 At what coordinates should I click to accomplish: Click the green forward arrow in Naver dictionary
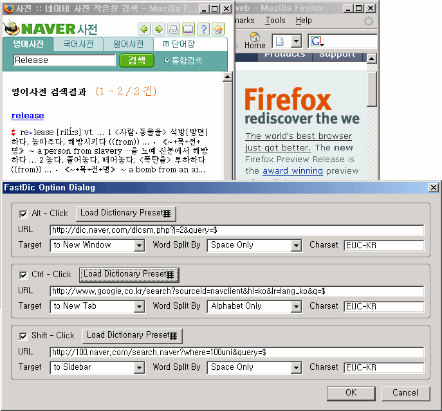159,29
